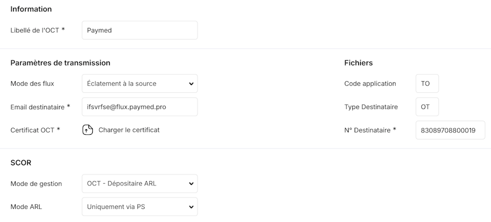Click the Charger le certificat link
The width and height of the screenshot is (491, 222).
pyautogui.click(x=129, y=130)
